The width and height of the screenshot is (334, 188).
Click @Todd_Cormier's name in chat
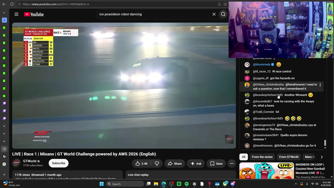click(264, 112)
